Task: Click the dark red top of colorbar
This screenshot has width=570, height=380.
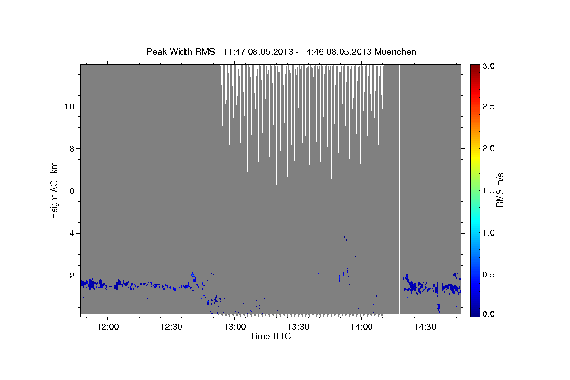Action: 475,67
